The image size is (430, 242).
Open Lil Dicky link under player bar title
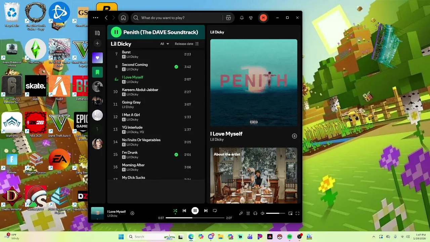(x=112, y=216)
